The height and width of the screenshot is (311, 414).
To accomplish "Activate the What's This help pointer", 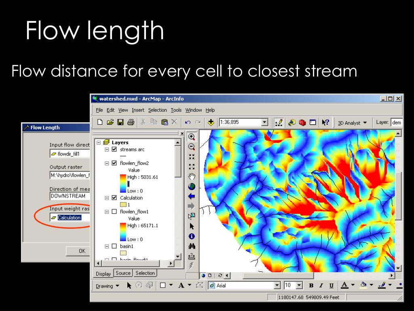I will click(x=325, y=122).
